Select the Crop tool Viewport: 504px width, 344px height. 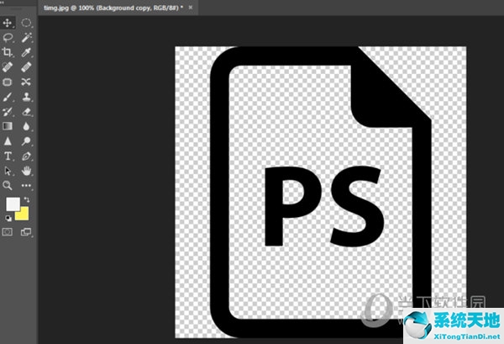click(x=8, y=52)
